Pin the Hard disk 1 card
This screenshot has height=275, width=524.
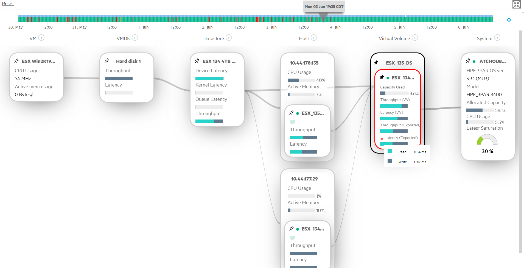pos(107,61)
